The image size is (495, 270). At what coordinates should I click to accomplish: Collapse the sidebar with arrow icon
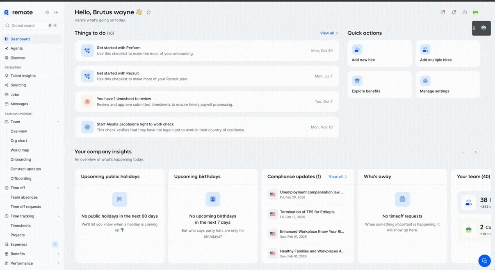56,12
